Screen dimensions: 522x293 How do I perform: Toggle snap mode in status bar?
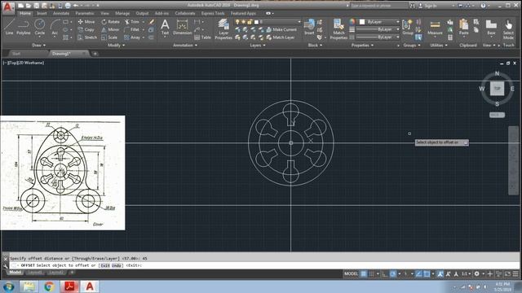372,273
